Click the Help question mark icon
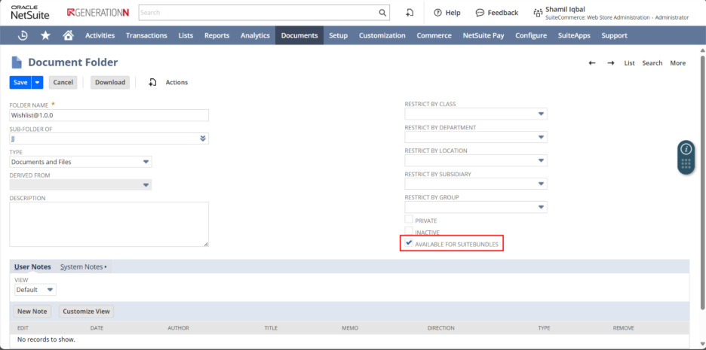Viewport: 706px width, 350px height. click(x=437, y=13)
